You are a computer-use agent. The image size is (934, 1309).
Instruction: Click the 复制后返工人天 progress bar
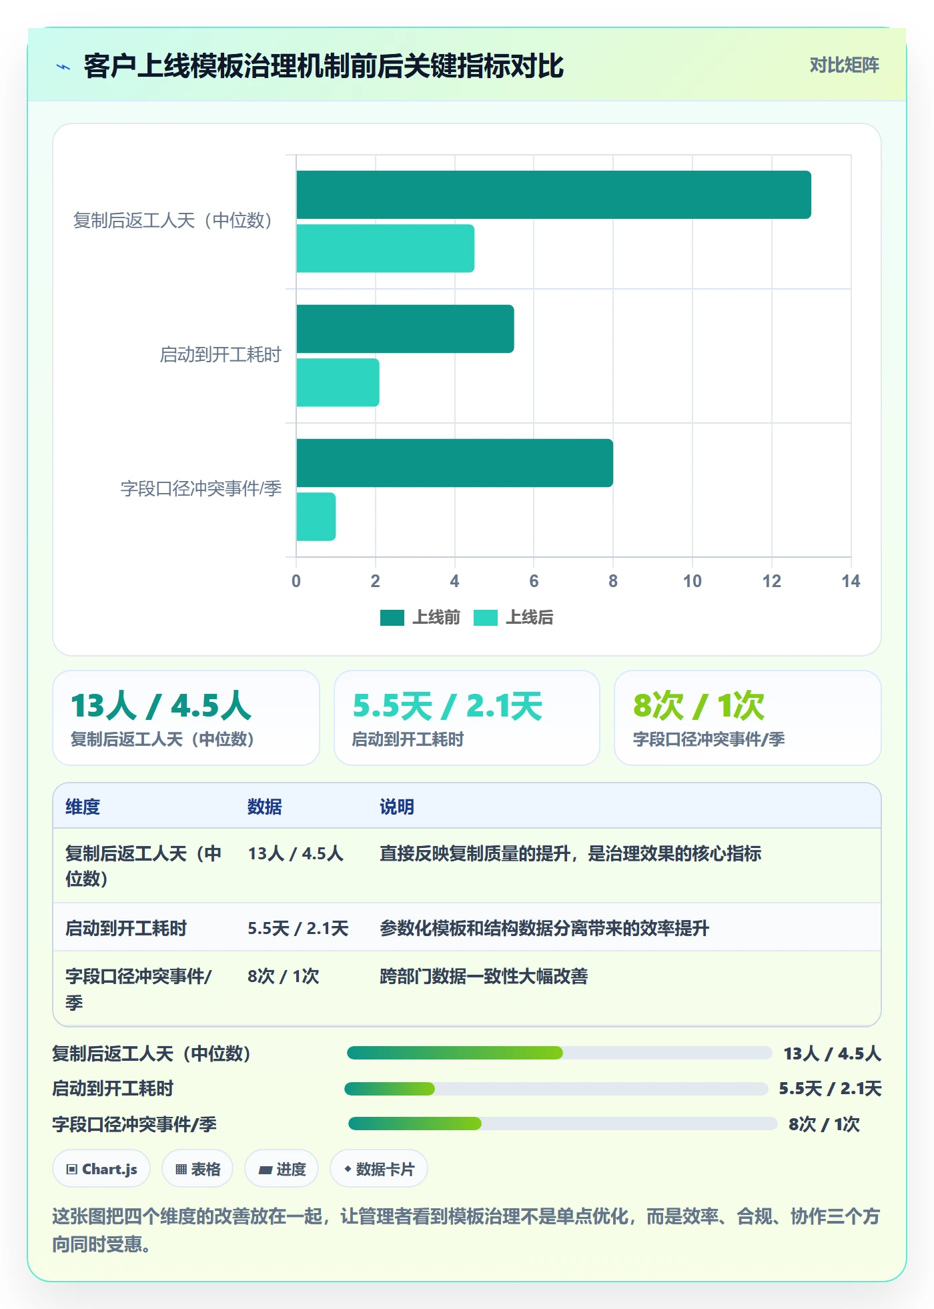point(559,1053)
